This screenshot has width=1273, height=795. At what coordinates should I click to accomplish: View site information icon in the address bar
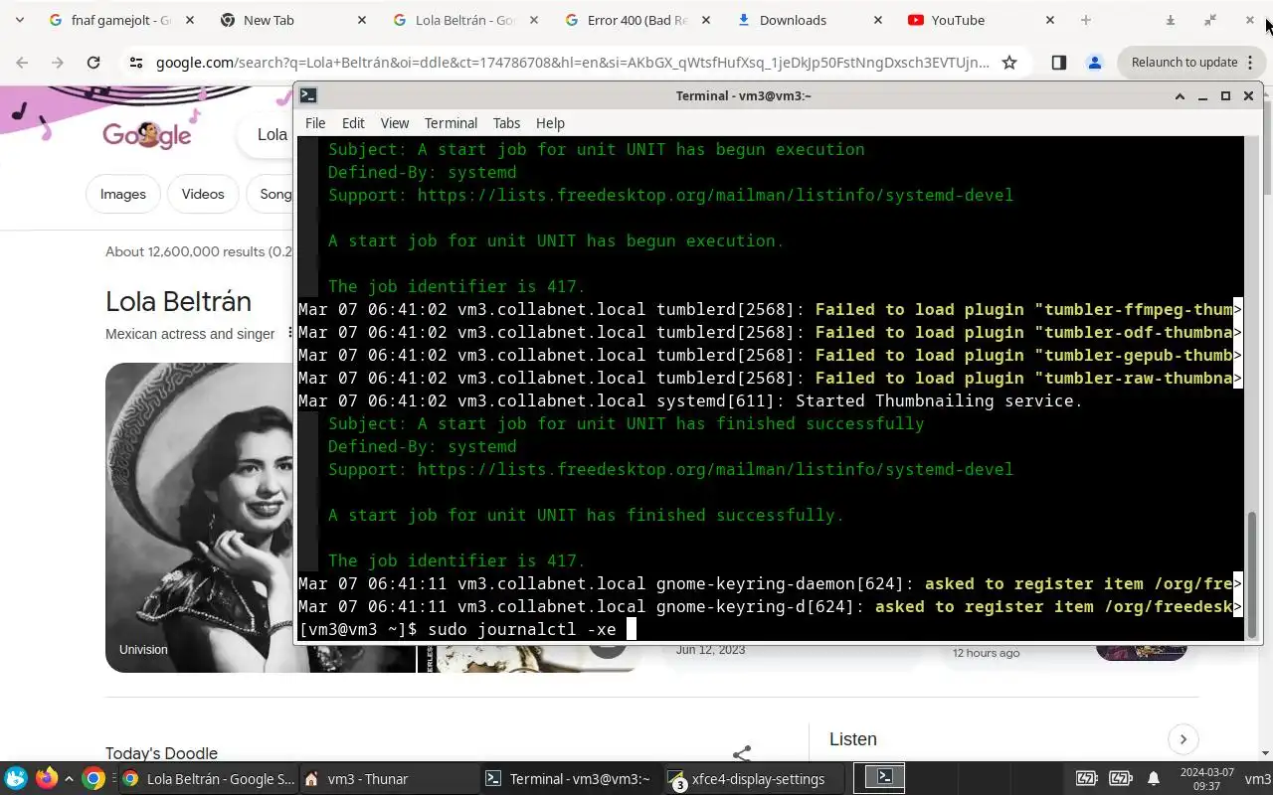click(136, 63)
